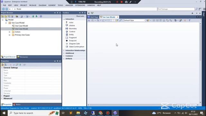Click the navigate back arrow button
This screenshot has width=206, height=116.
[x=3, y=9]
